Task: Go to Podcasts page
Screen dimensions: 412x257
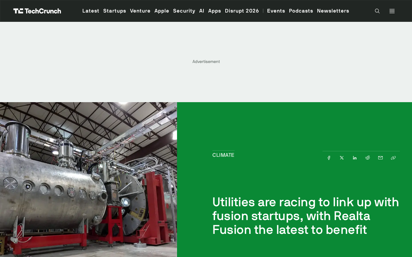Action: 301,11
